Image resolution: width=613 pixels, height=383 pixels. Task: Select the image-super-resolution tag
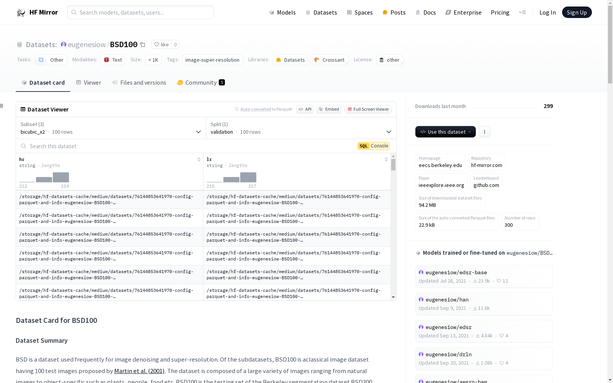(x=212, y=60)
